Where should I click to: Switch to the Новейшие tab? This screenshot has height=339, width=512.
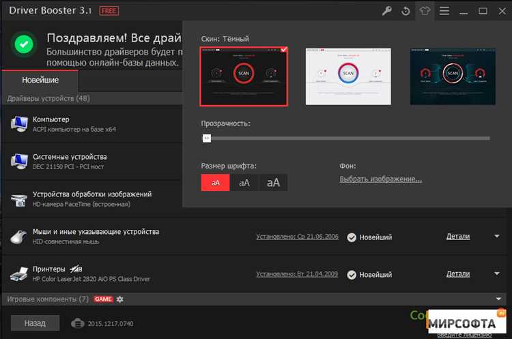(x=40, y=80)
